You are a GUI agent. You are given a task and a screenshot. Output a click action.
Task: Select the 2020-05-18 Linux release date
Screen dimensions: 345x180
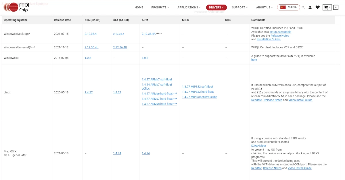coord(61,92)
